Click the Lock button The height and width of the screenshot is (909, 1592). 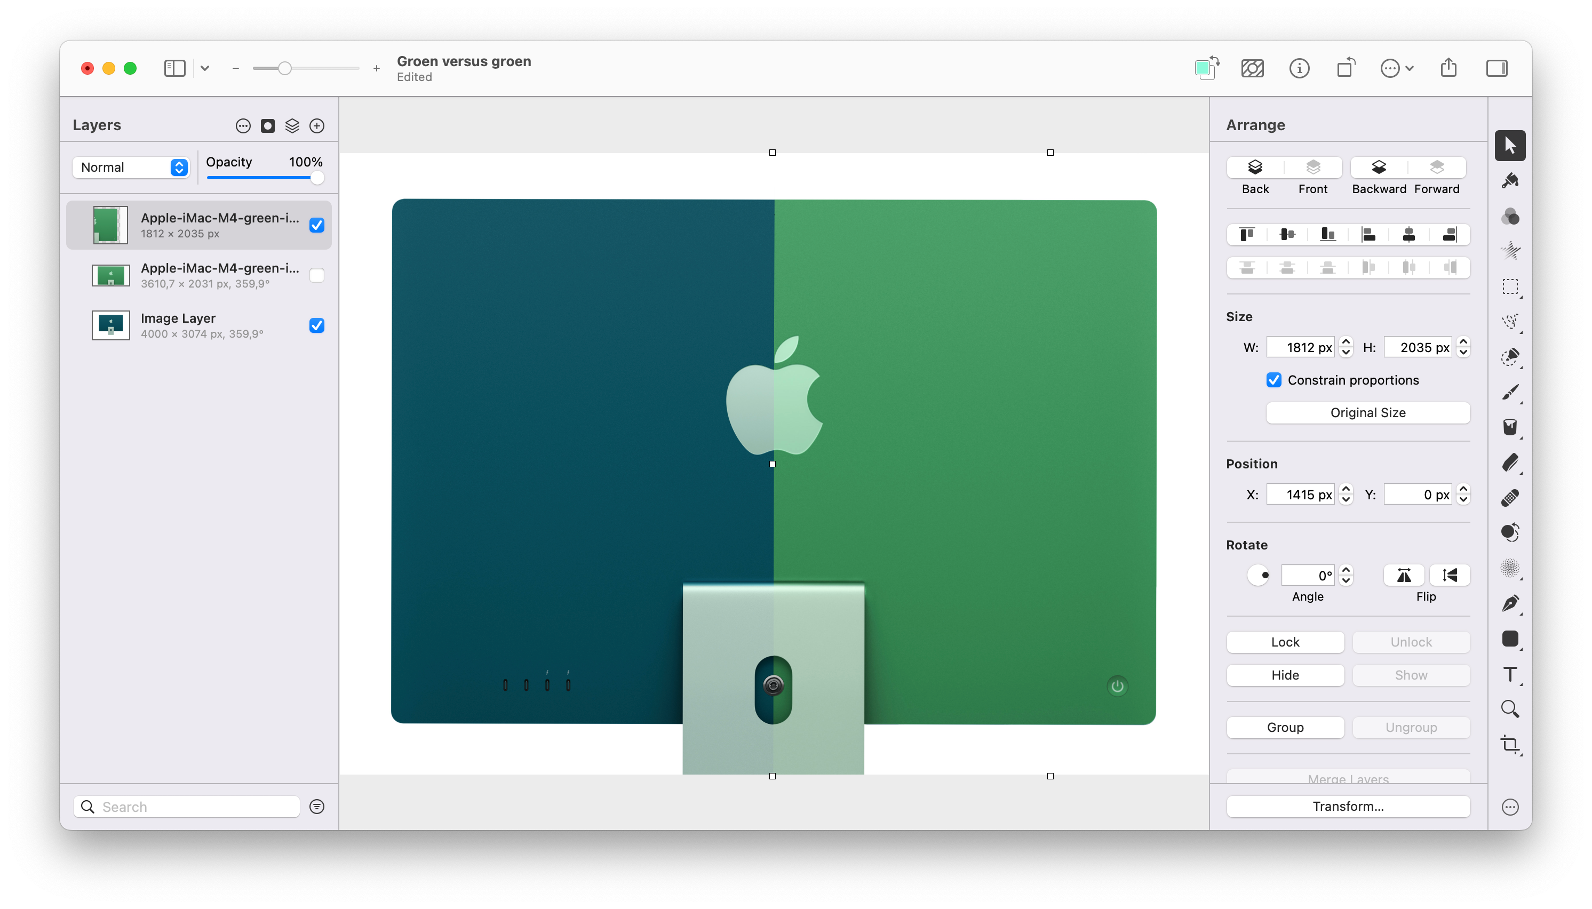(x=1285, y=642)
